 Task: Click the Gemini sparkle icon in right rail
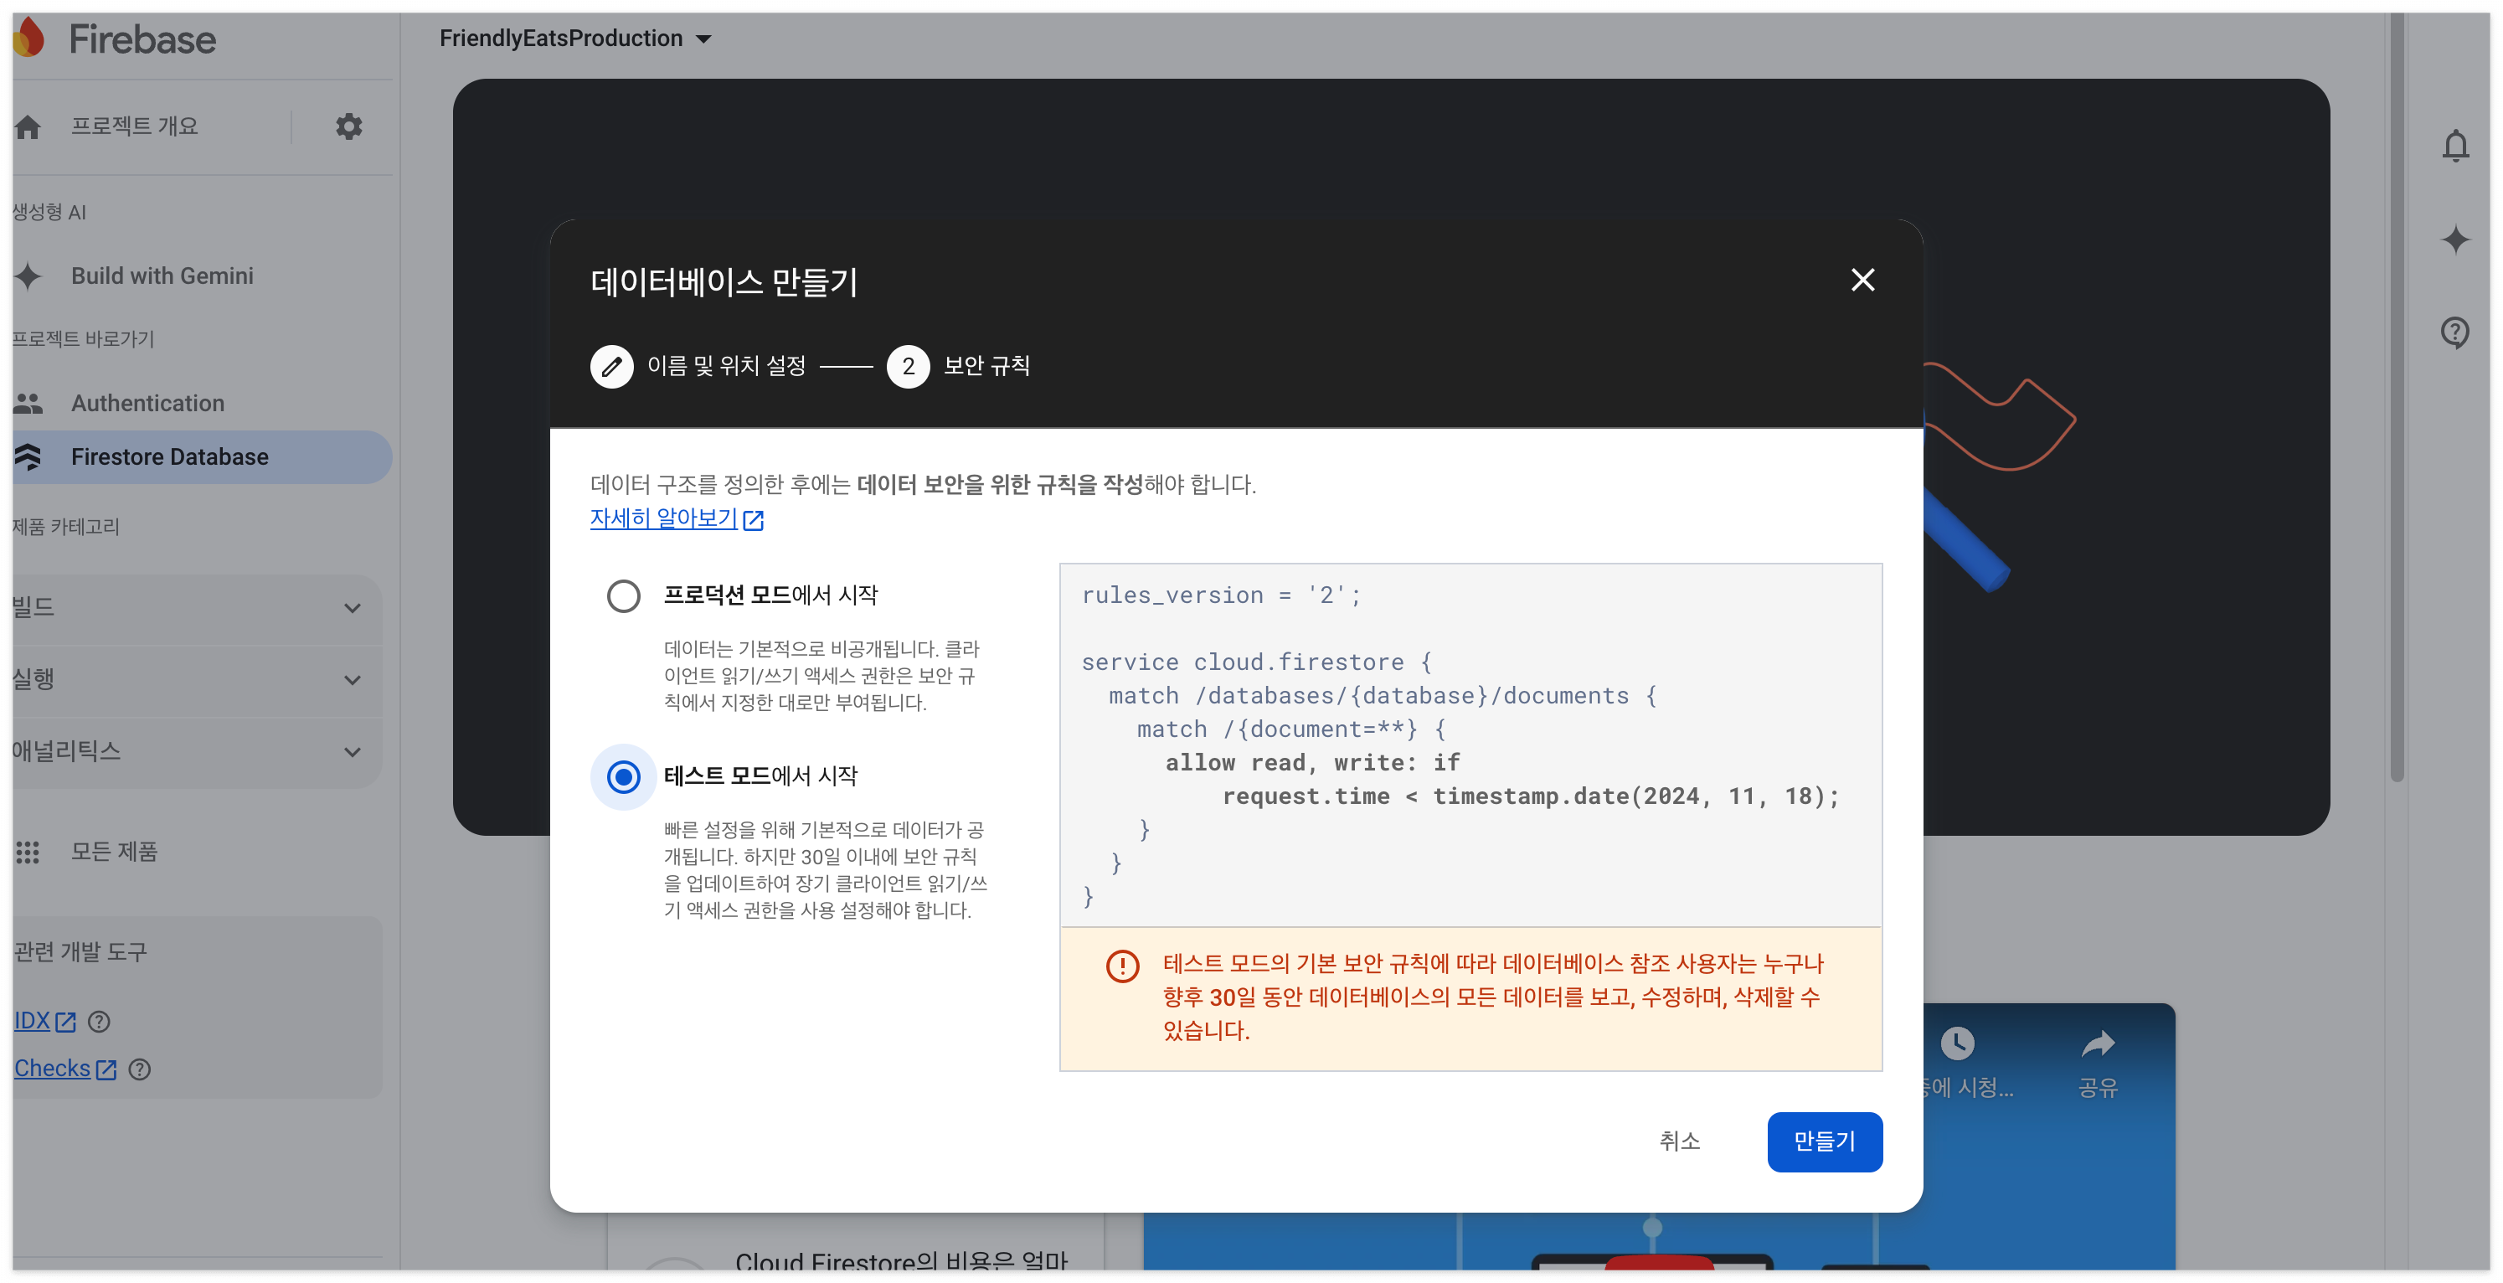pos(2454,240)
